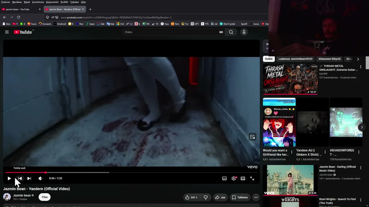Start voice search with the microphone
The image size is (369, 207).
[244, 32]
